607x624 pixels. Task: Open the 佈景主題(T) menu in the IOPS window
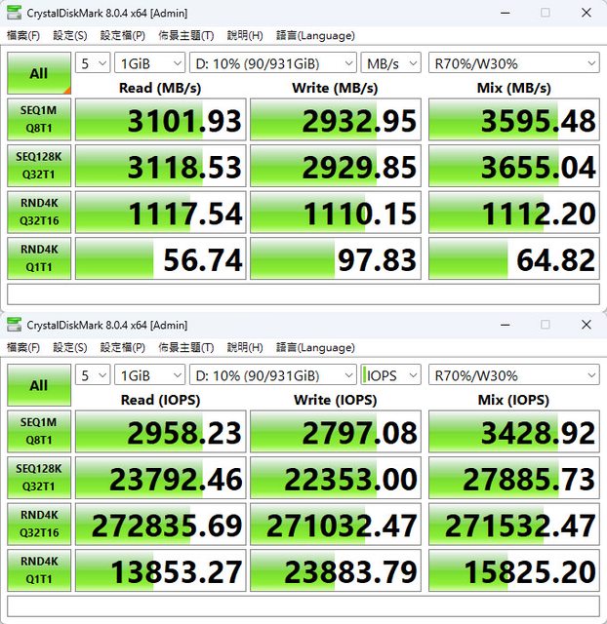coord(186,347)
